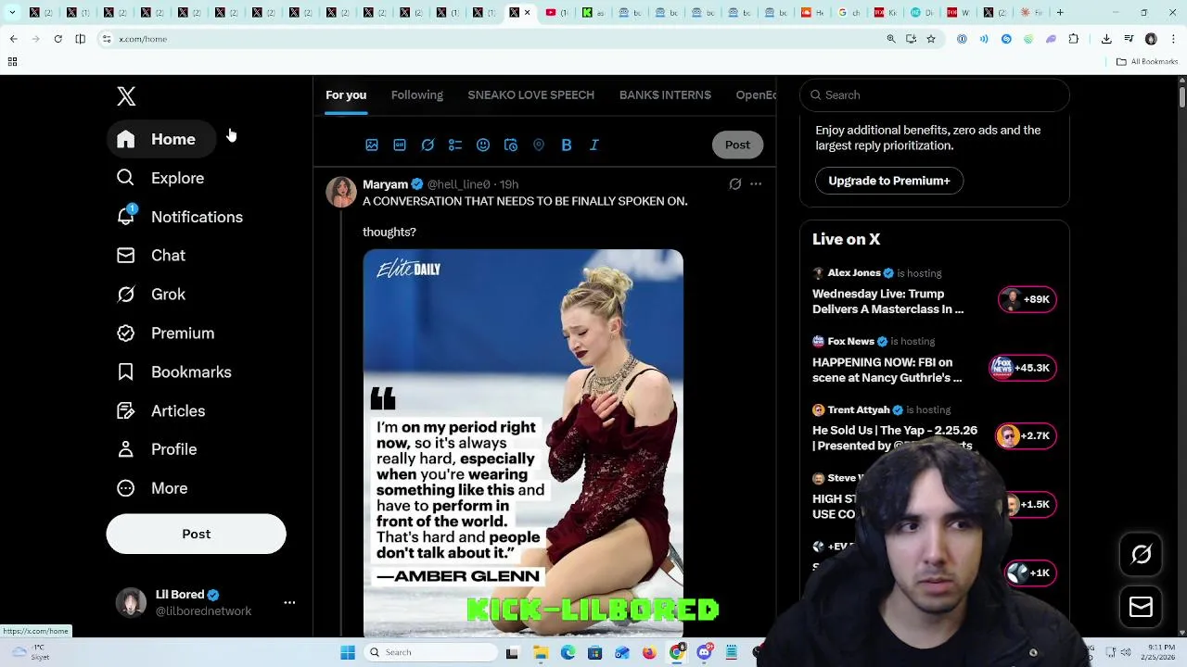Click the Grok enhance icon in composer
1187x667 pixels.
428,145
